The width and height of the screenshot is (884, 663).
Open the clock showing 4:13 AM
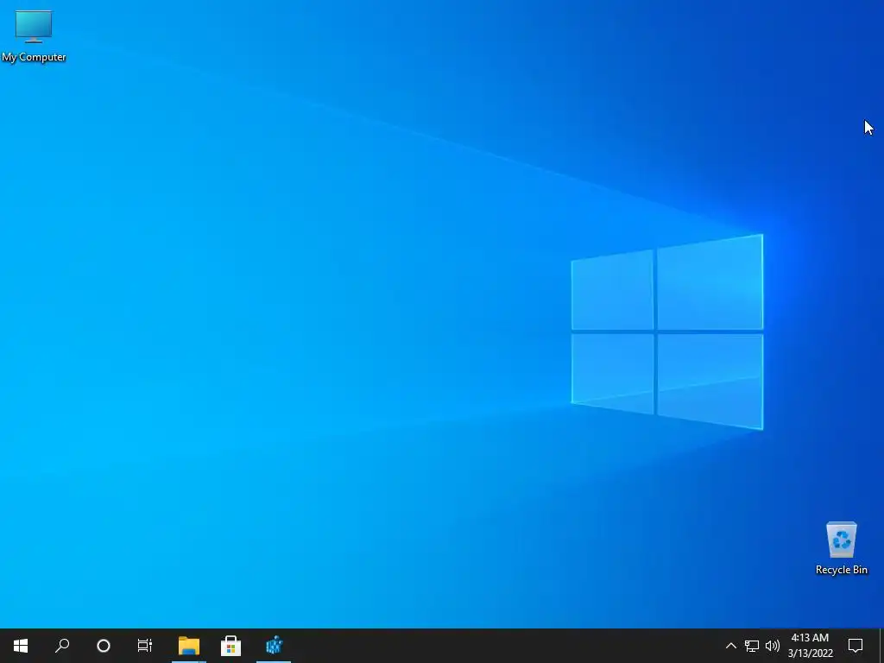[x=810, y=646]
